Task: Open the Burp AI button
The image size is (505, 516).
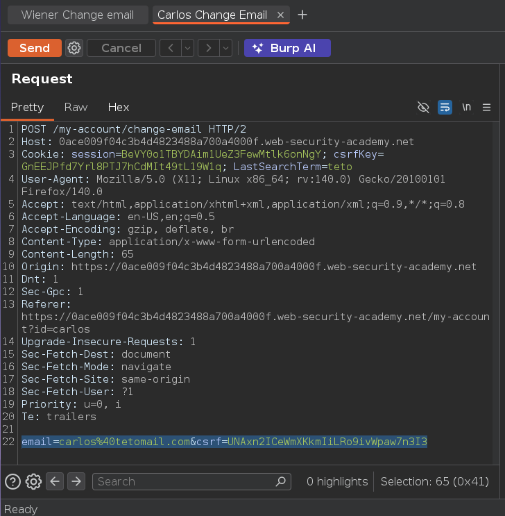Action: [x=287, y=48]
